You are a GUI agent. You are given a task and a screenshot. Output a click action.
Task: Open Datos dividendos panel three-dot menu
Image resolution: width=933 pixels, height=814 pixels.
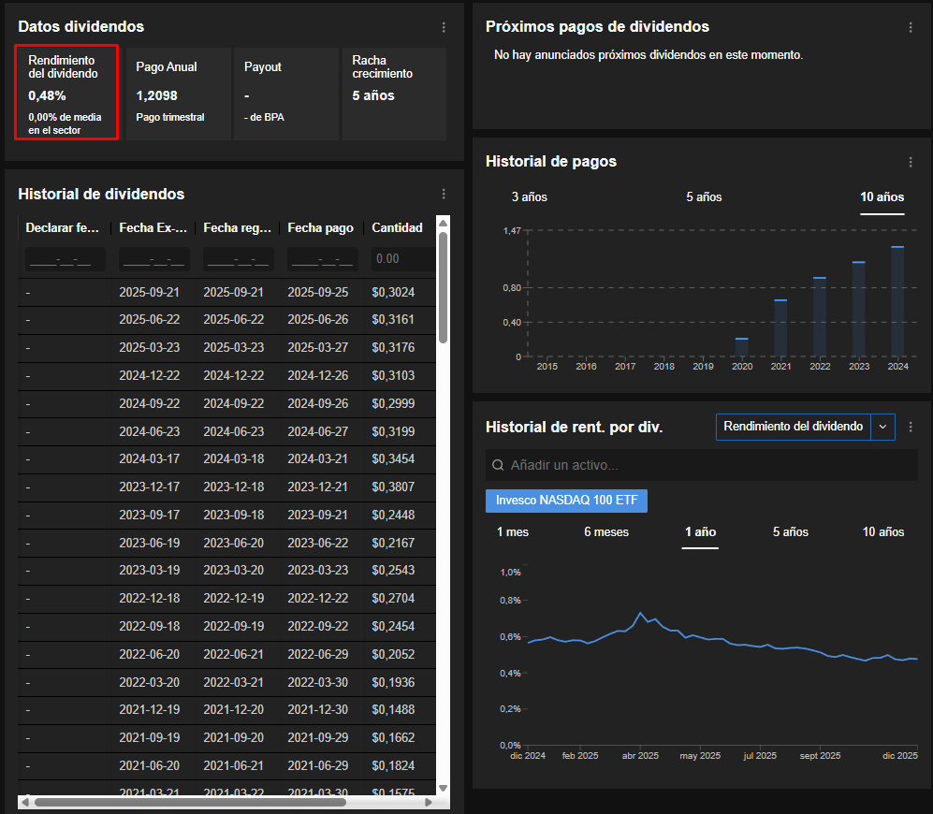point(444,28)
